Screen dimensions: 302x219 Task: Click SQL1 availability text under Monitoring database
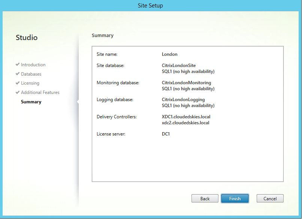188,88
